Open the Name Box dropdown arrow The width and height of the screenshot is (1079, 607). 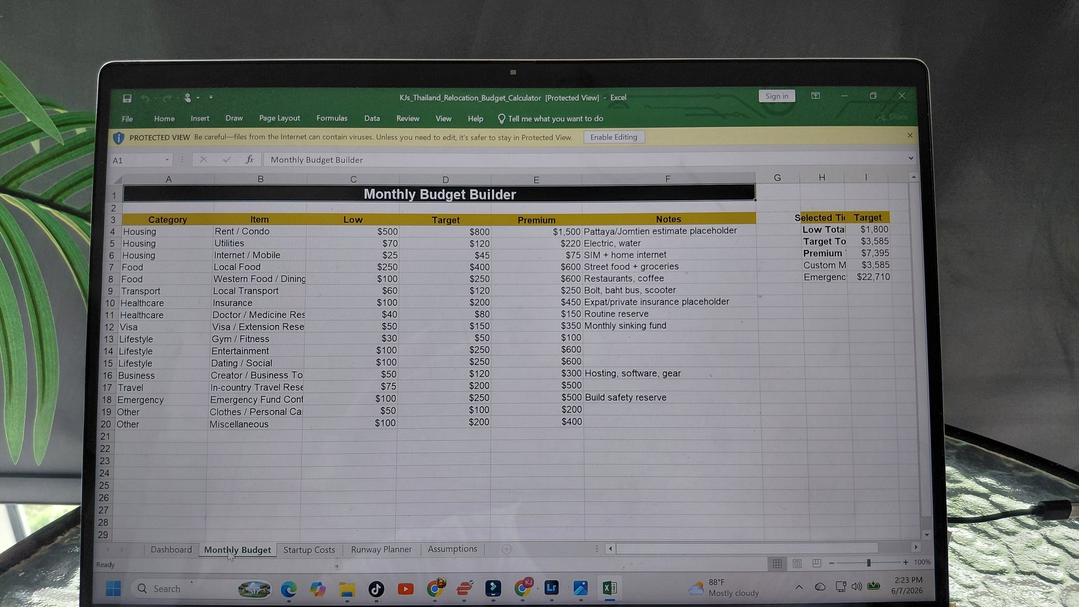pos(167,160)
